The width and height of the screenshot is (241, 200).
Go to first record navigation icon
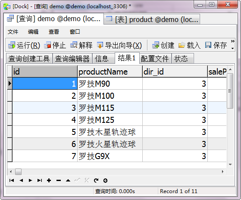(12, 180)
